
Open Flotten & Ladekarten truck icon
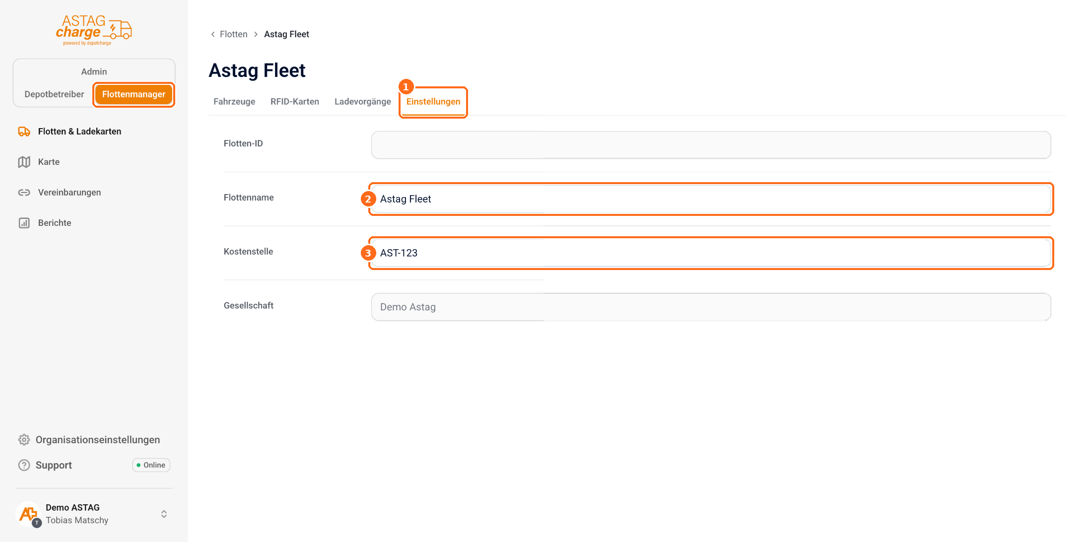(24, 132)
